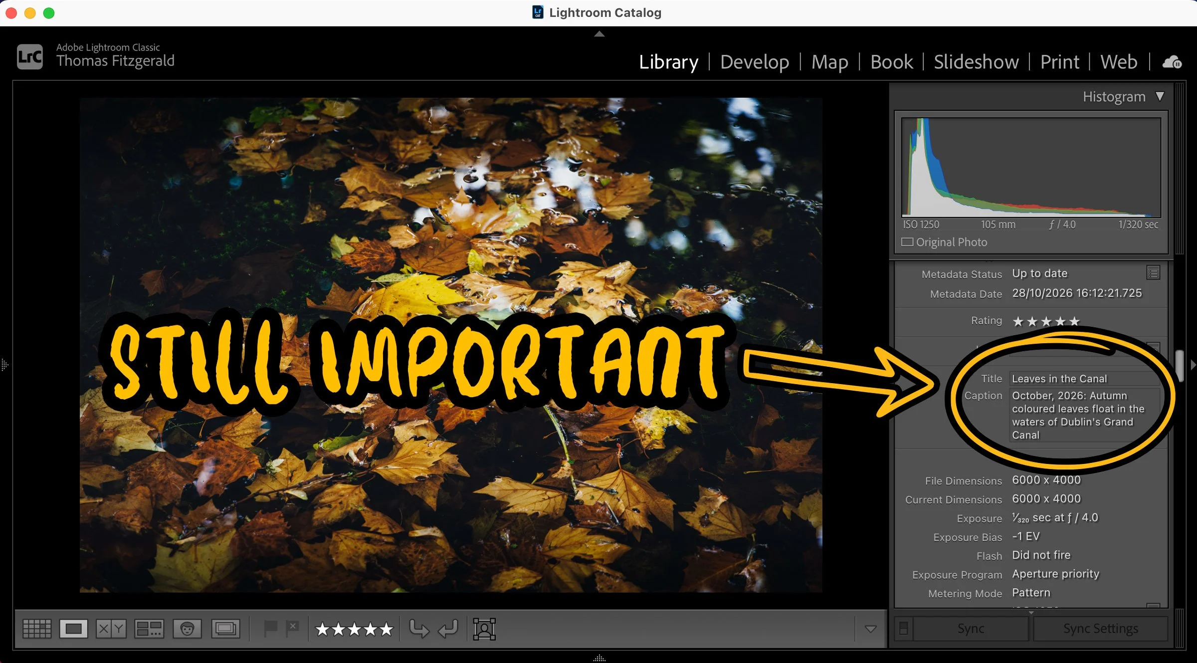Viewport: 1197px width, 663px height.
Task: Hide the top module picker panel
Action: point(599,34)
